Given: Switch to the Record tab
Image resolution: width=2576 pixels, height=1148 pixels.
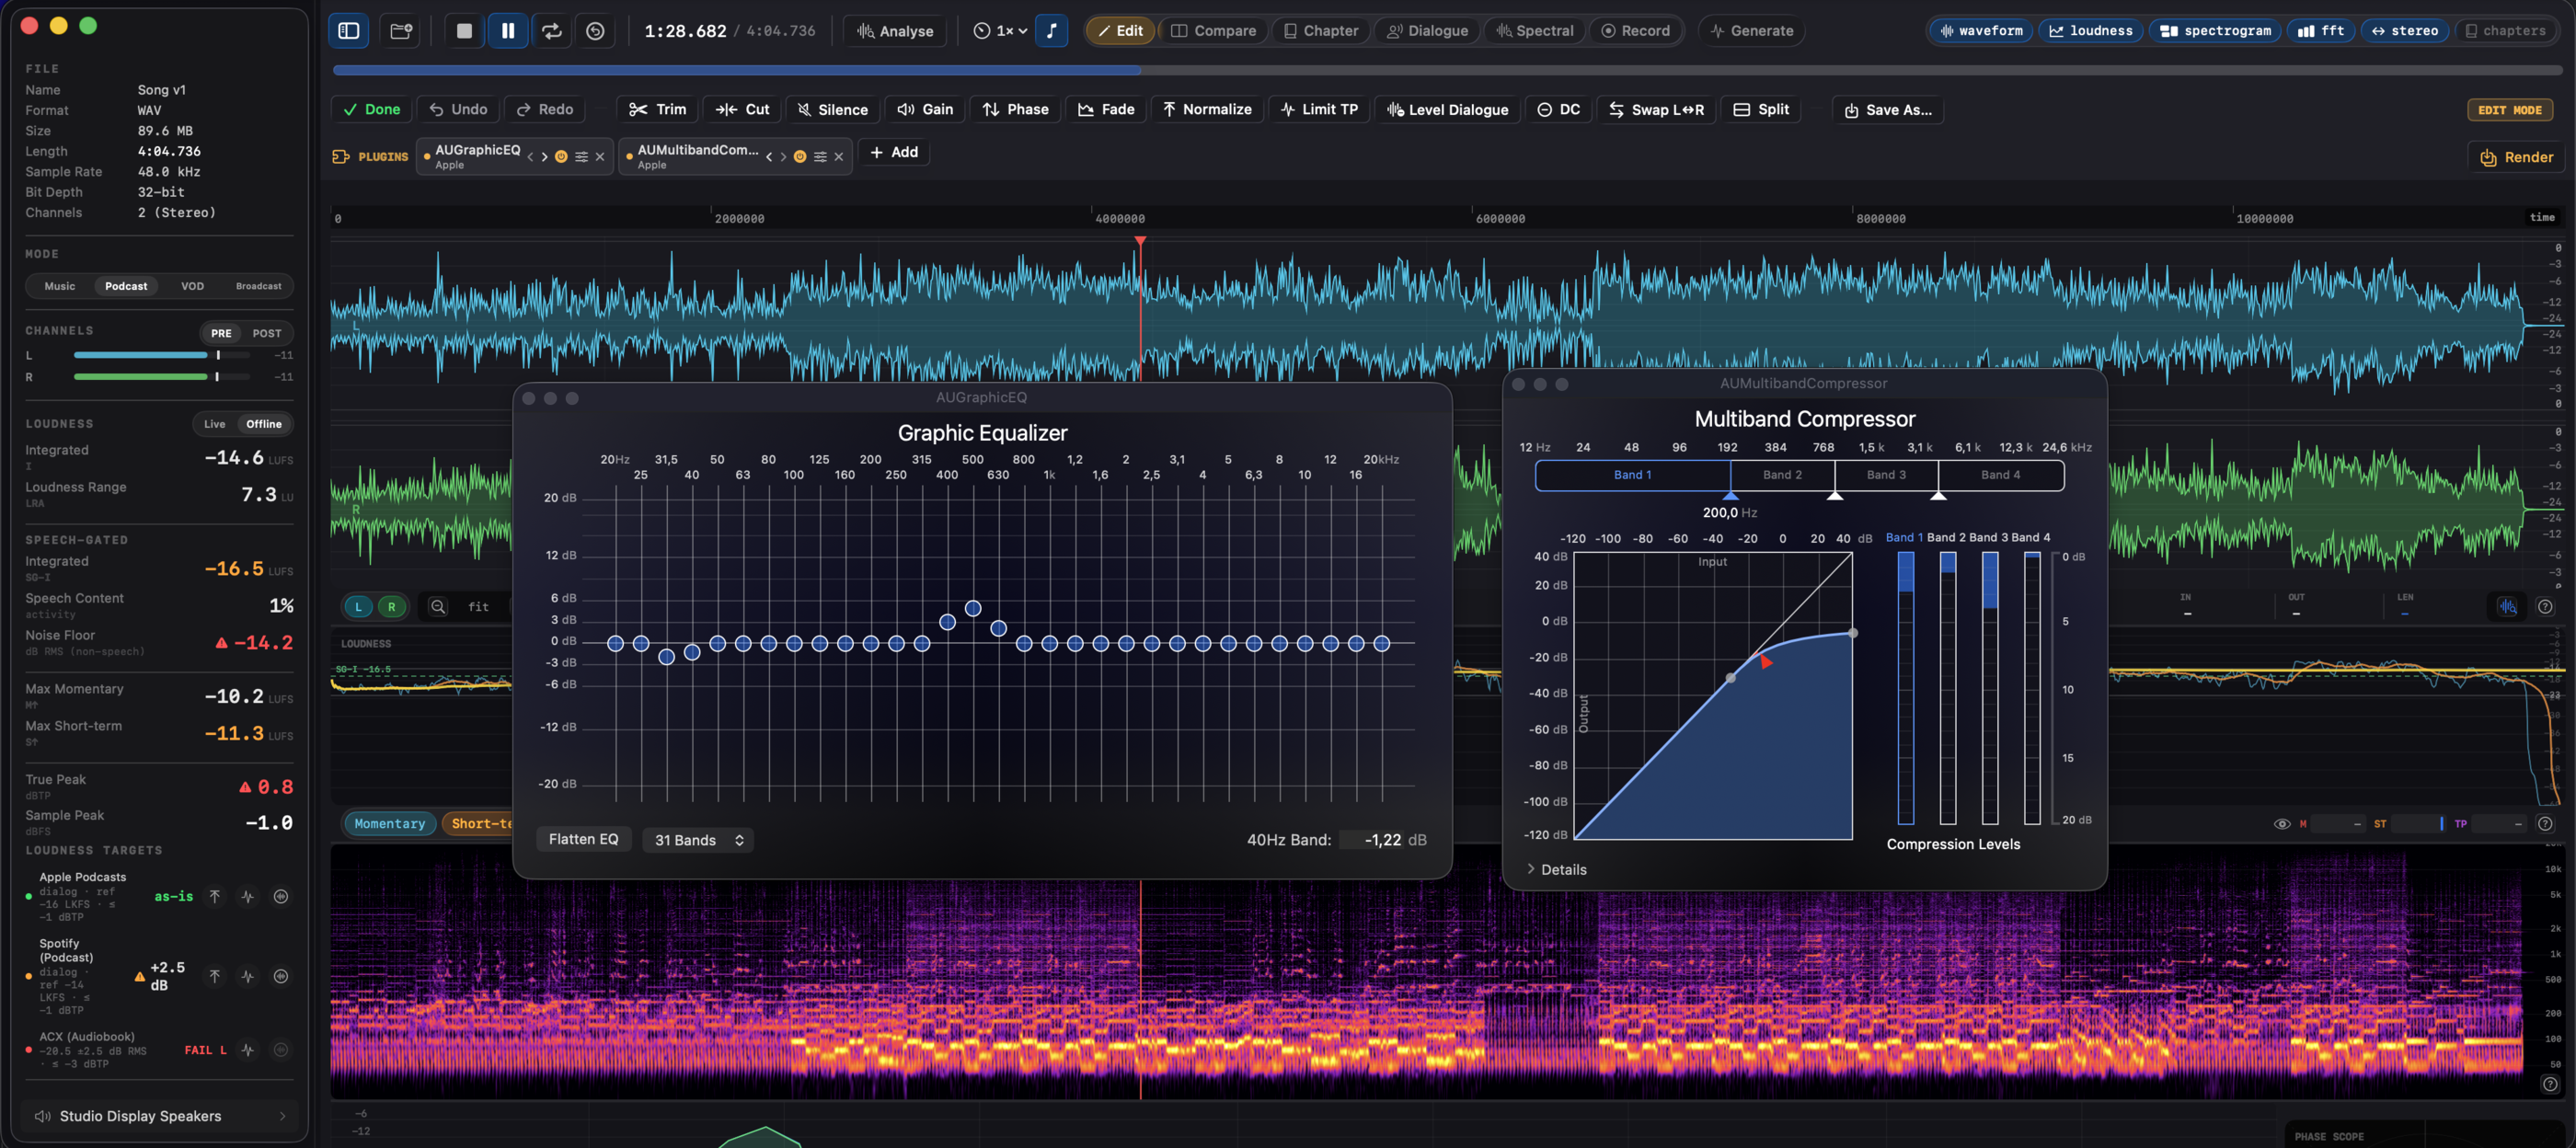Looking at the screenshot, I should [1635, 31].
